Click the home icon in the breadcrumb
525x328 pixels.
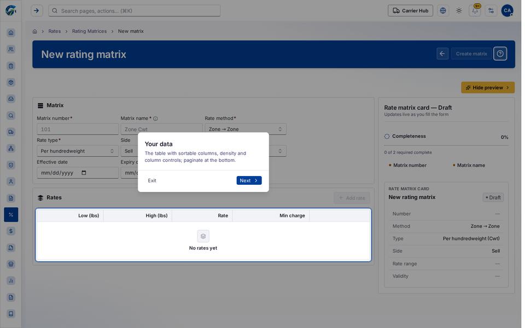tap(35, 31)
